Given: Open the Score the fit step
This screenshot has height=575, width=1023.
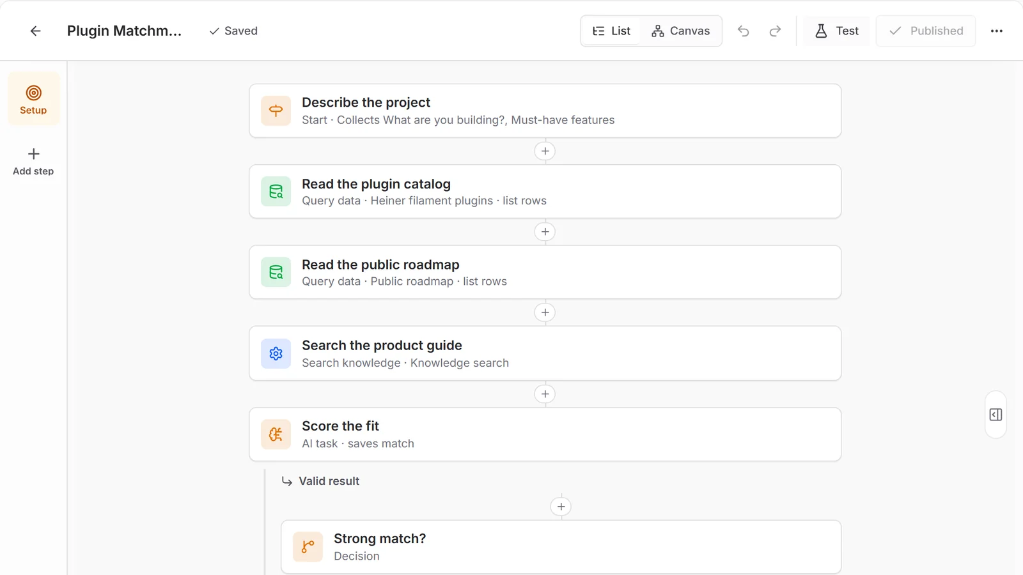Looking at the screenshot, I should (545, 434).
